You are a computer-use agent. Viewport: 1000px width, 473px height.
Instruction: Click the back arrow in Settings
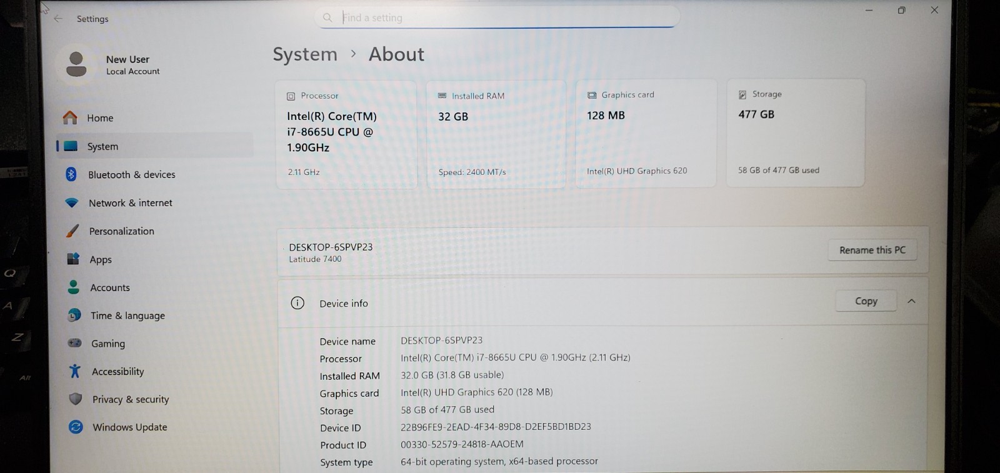pos(58,19)
